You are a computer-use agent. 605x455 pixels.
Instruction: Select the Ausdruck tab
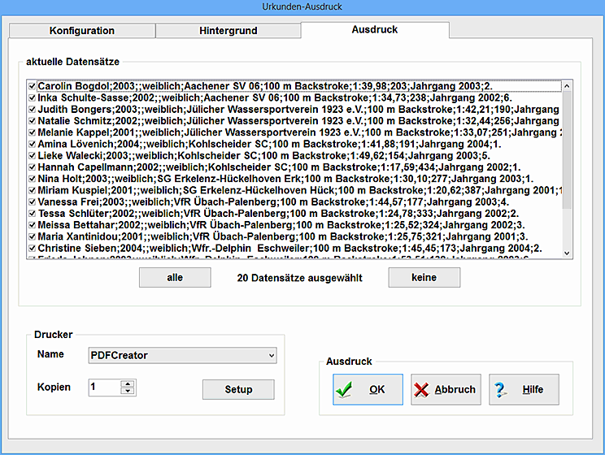click(374, 30)
